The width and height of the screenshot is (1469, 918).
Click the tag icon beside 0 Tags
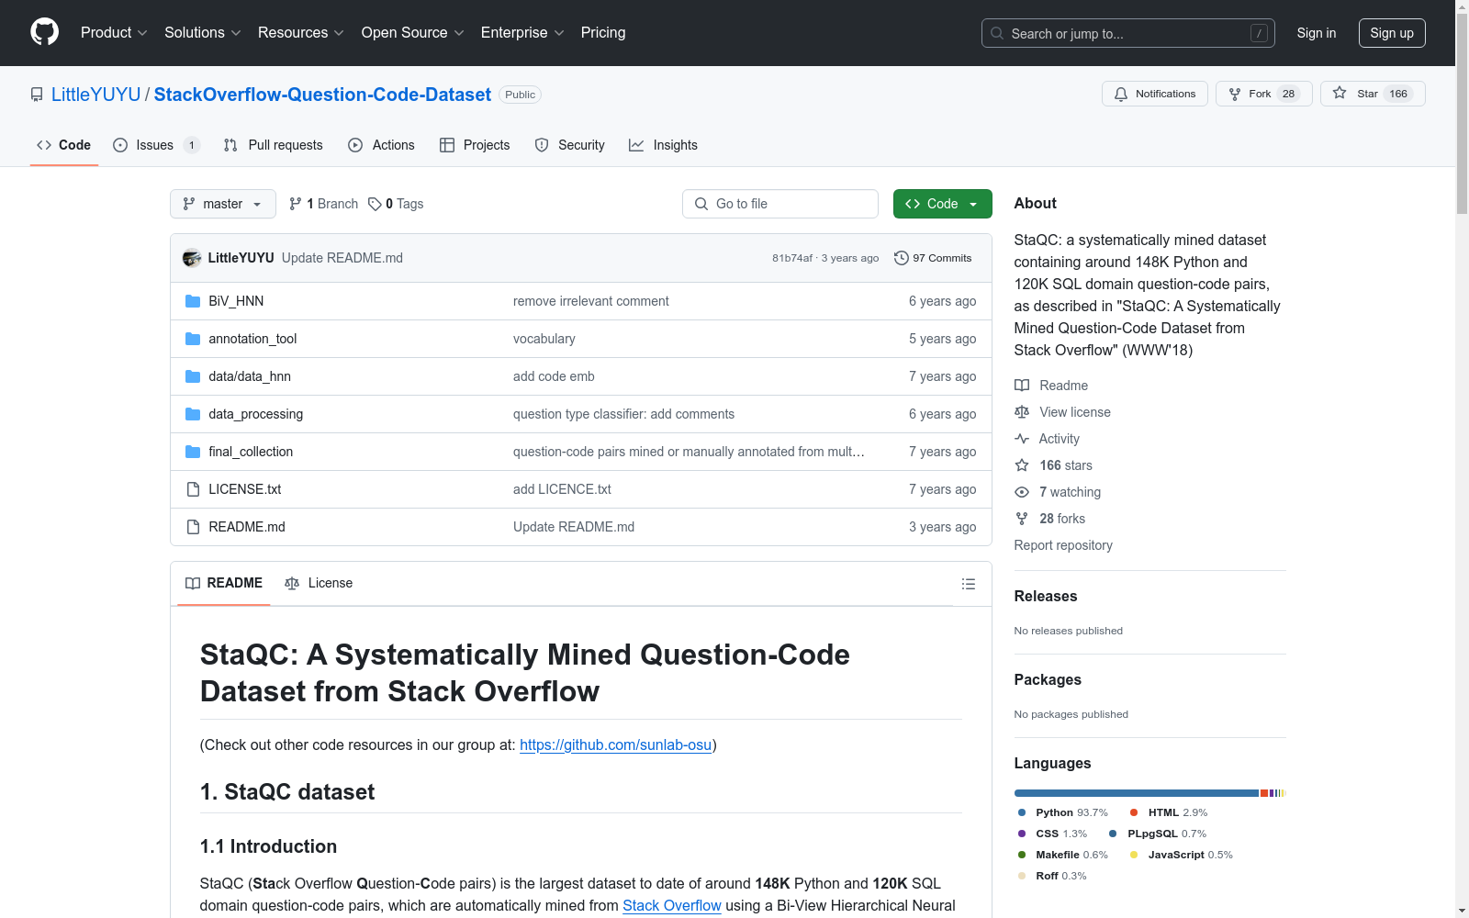click(x=375, y=204)
